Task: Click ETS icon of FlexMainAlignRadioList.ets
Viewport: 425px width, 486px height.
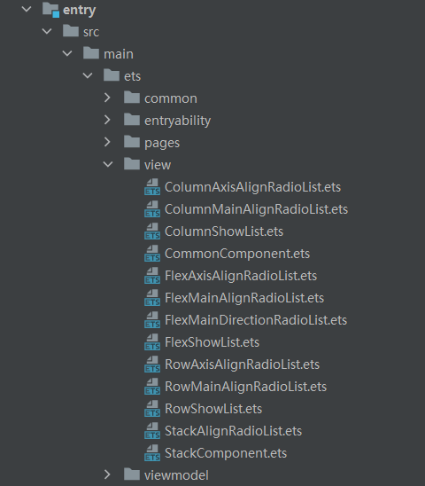Action: 152,298
